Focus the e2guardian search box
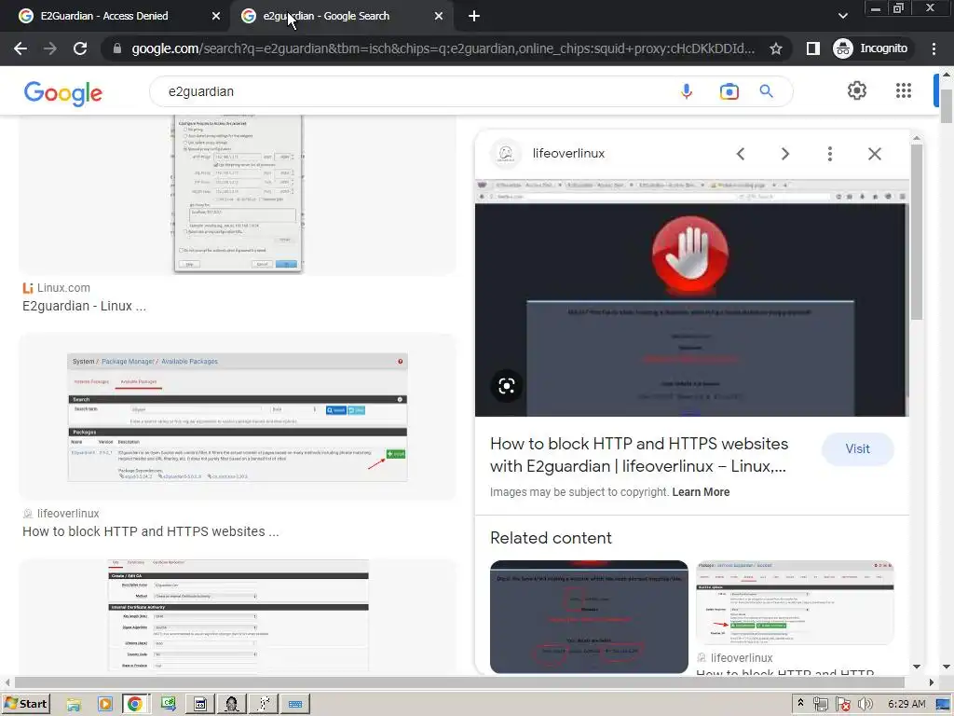 pyautogui.click(x=414, y=91)
